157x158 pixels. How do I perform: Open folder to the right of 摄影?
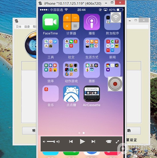pyautogui.click(x=112, y=69)
